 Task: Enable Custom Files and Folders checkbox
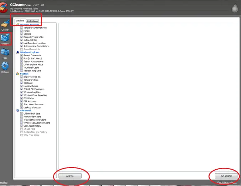click(22, 132)
